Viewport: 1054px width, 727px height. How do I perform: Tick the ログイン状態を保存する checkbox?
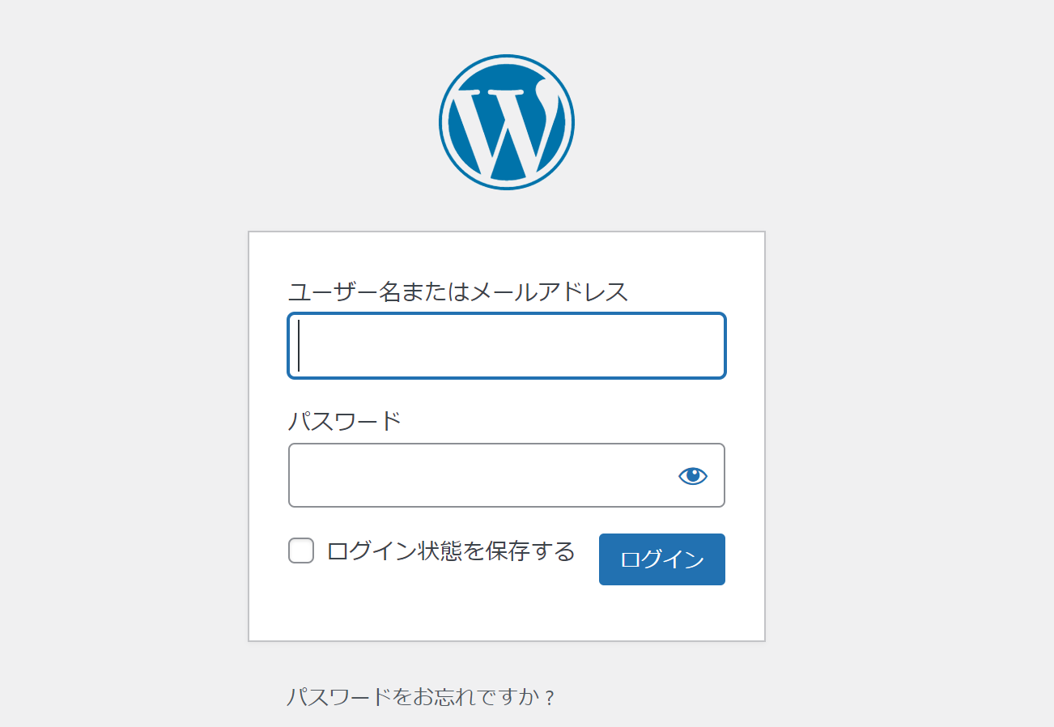(301, 551)
